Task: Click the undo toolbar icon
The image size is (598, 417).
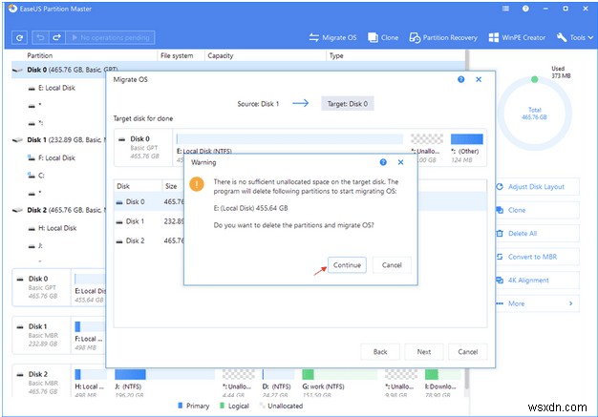Action: point(40,38)
